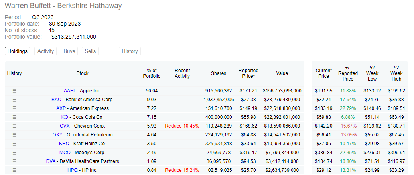The width and height of the screenshot is (414, 175).
Task: Select the period value Q3 2023
Action: pyautogui.click(x=43, y=17)
